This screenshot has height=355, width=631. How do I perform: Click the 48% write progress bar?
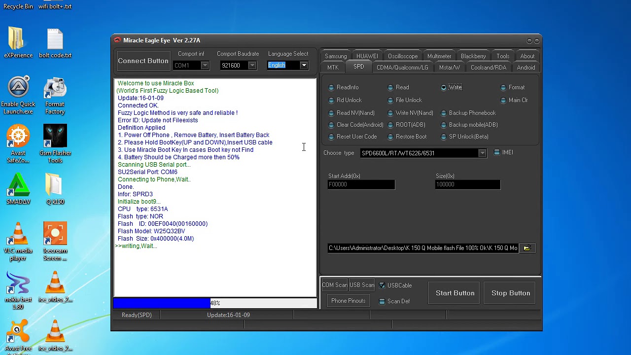[x=215, y=303]
